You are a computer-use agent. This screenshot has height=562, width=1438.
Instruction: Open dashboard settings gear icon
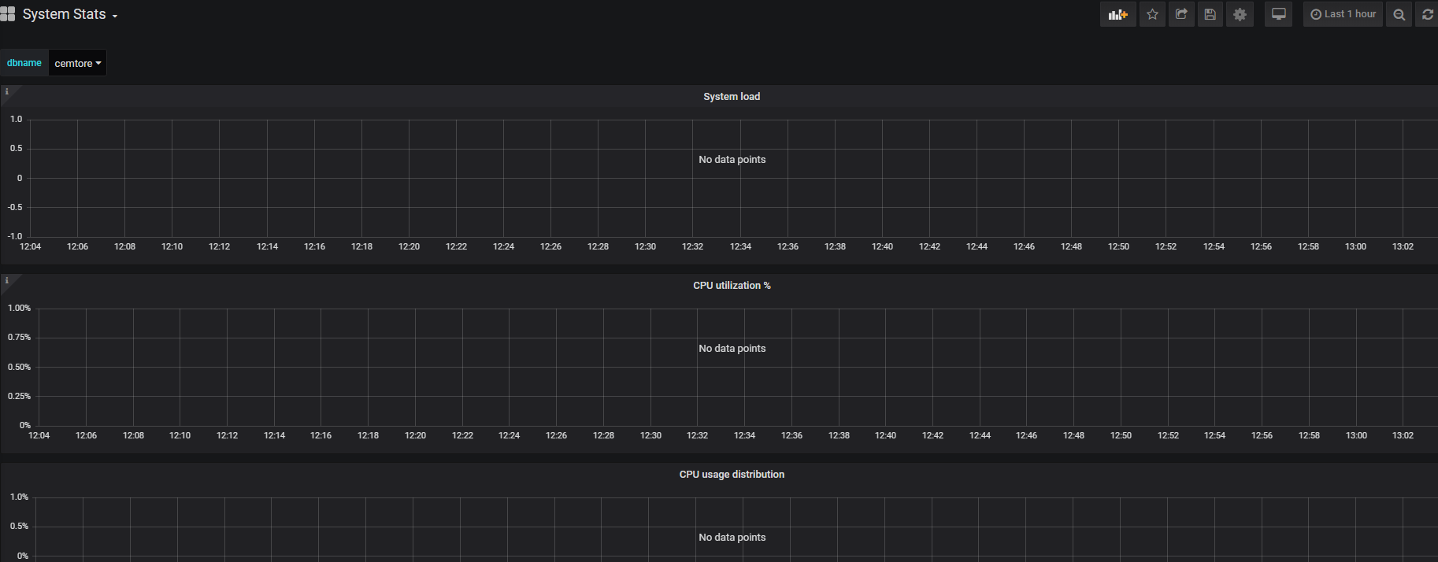point(1240,14)
